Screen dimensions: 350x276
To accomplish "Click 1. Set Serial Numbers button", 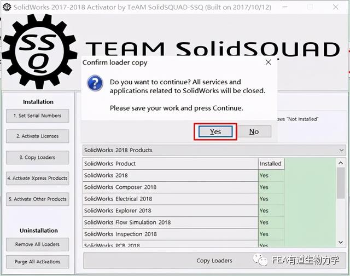I will pyautogui.click(x=38, y=116).
